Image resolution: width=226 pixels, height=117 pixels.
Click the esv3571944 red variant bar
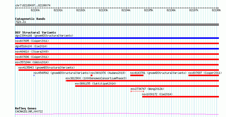(117, 65)
